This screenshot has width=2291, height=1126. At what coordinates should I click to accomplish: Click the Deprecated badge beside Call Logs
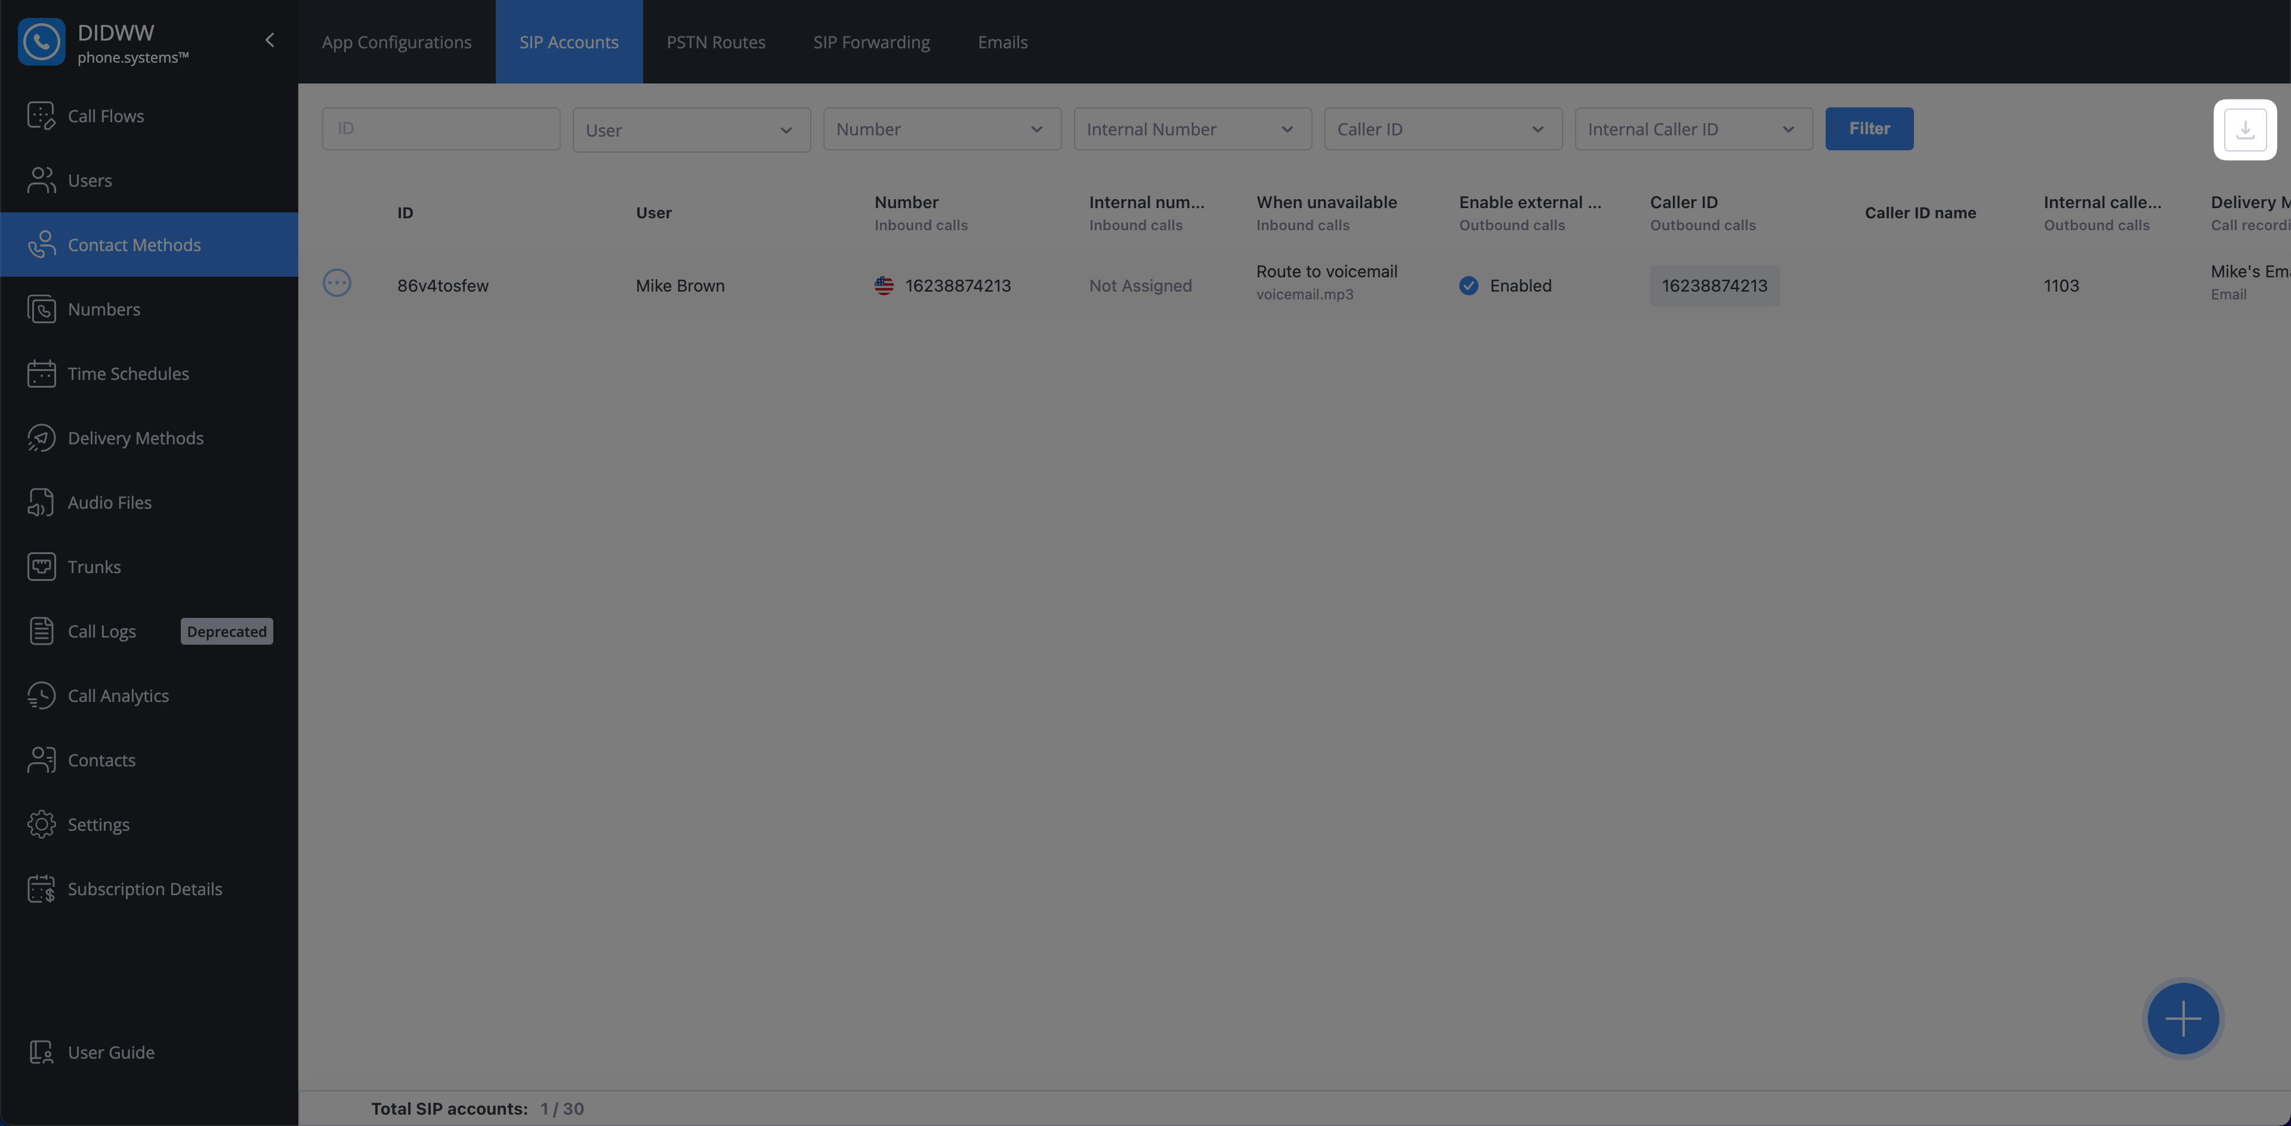227,632
